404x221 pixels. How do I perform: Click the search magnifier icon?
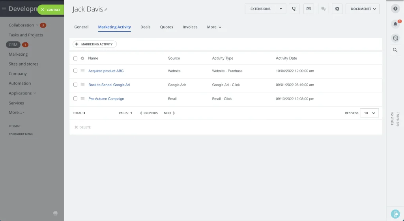click(x=395, y=50)
